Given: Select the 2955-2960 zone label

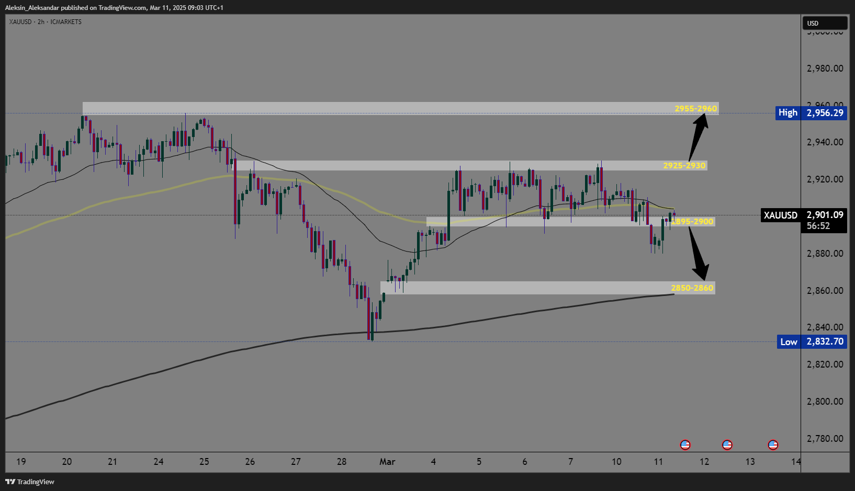Looking at the screenshot, I should coord(696,109).
